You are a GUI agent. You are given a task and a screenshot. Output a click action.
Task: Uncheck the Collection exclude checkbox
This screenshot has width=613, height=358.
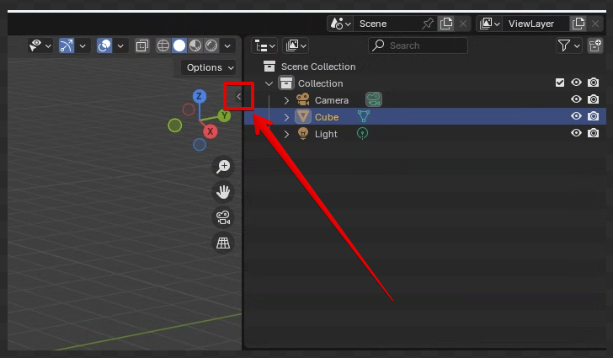click(x=560, y=83)
